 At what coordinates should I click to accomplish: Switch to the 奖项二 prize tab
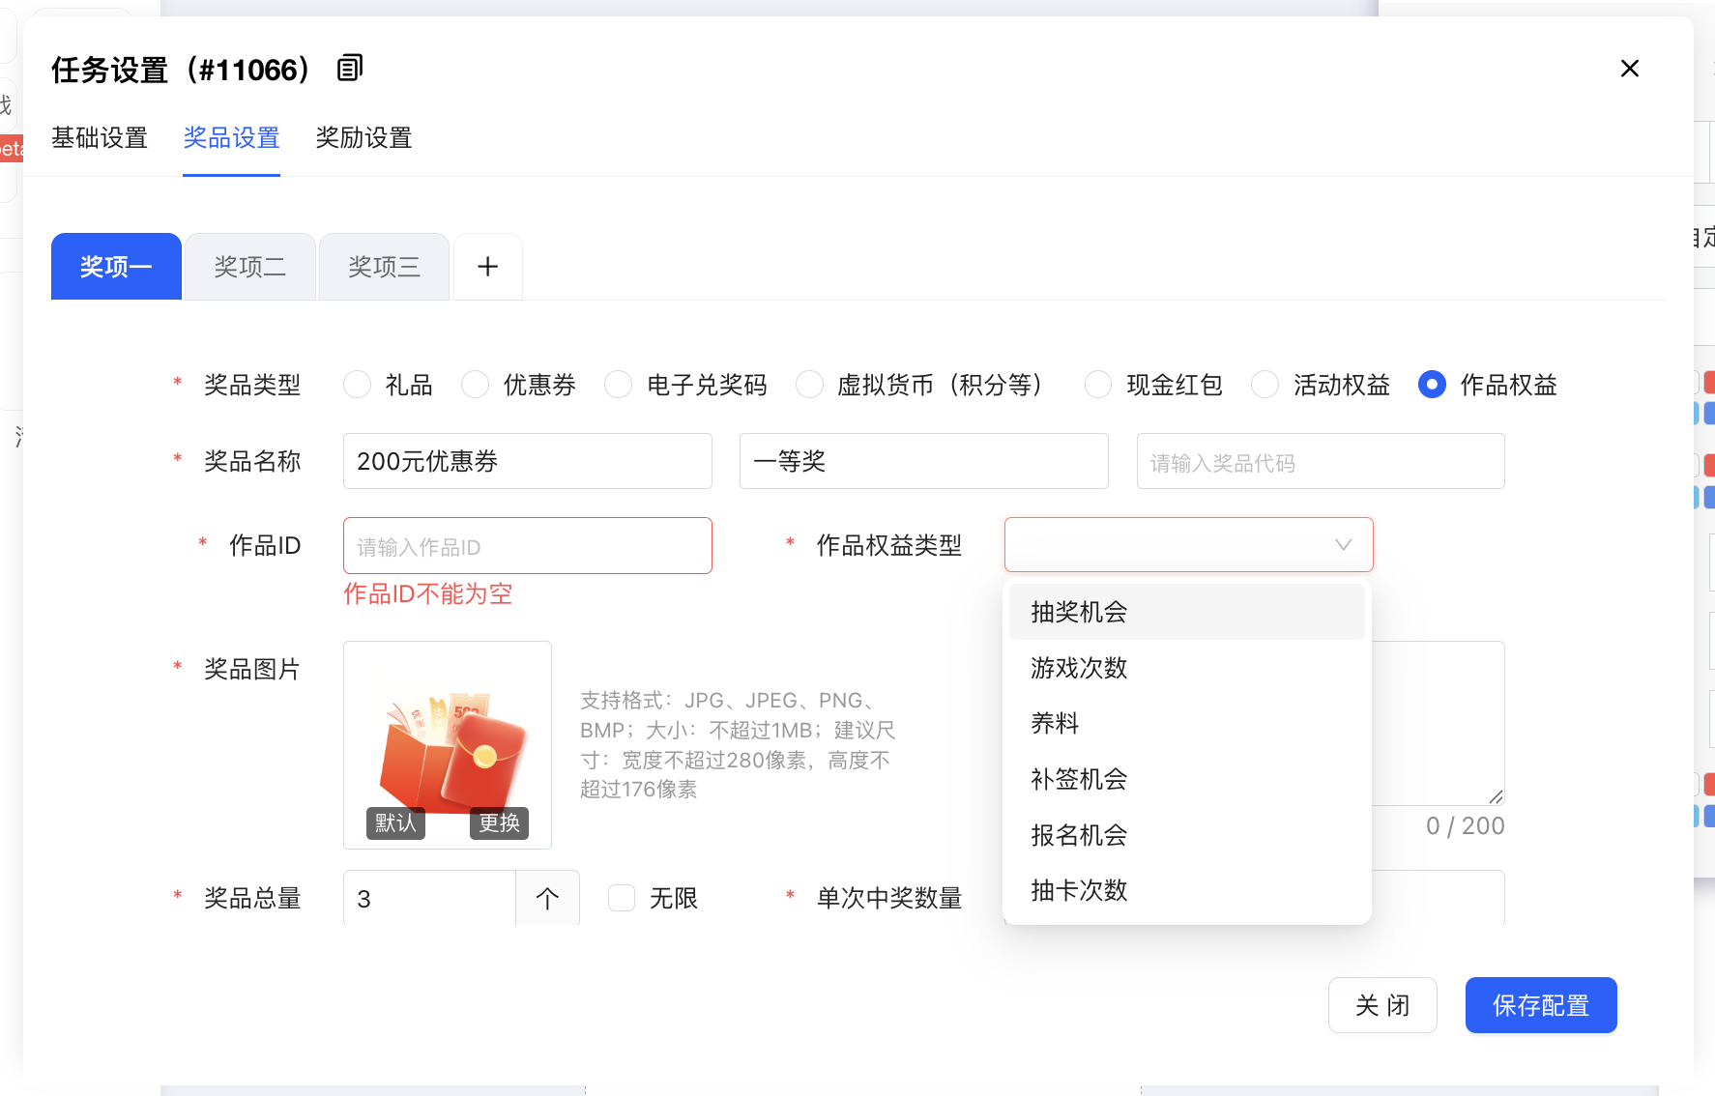[x=250, y=267]
